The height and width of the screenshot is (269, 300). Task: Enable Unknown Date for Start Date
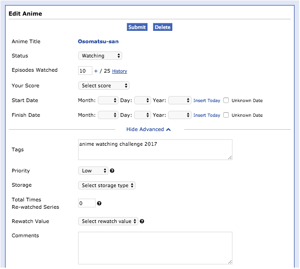(226, 100)
